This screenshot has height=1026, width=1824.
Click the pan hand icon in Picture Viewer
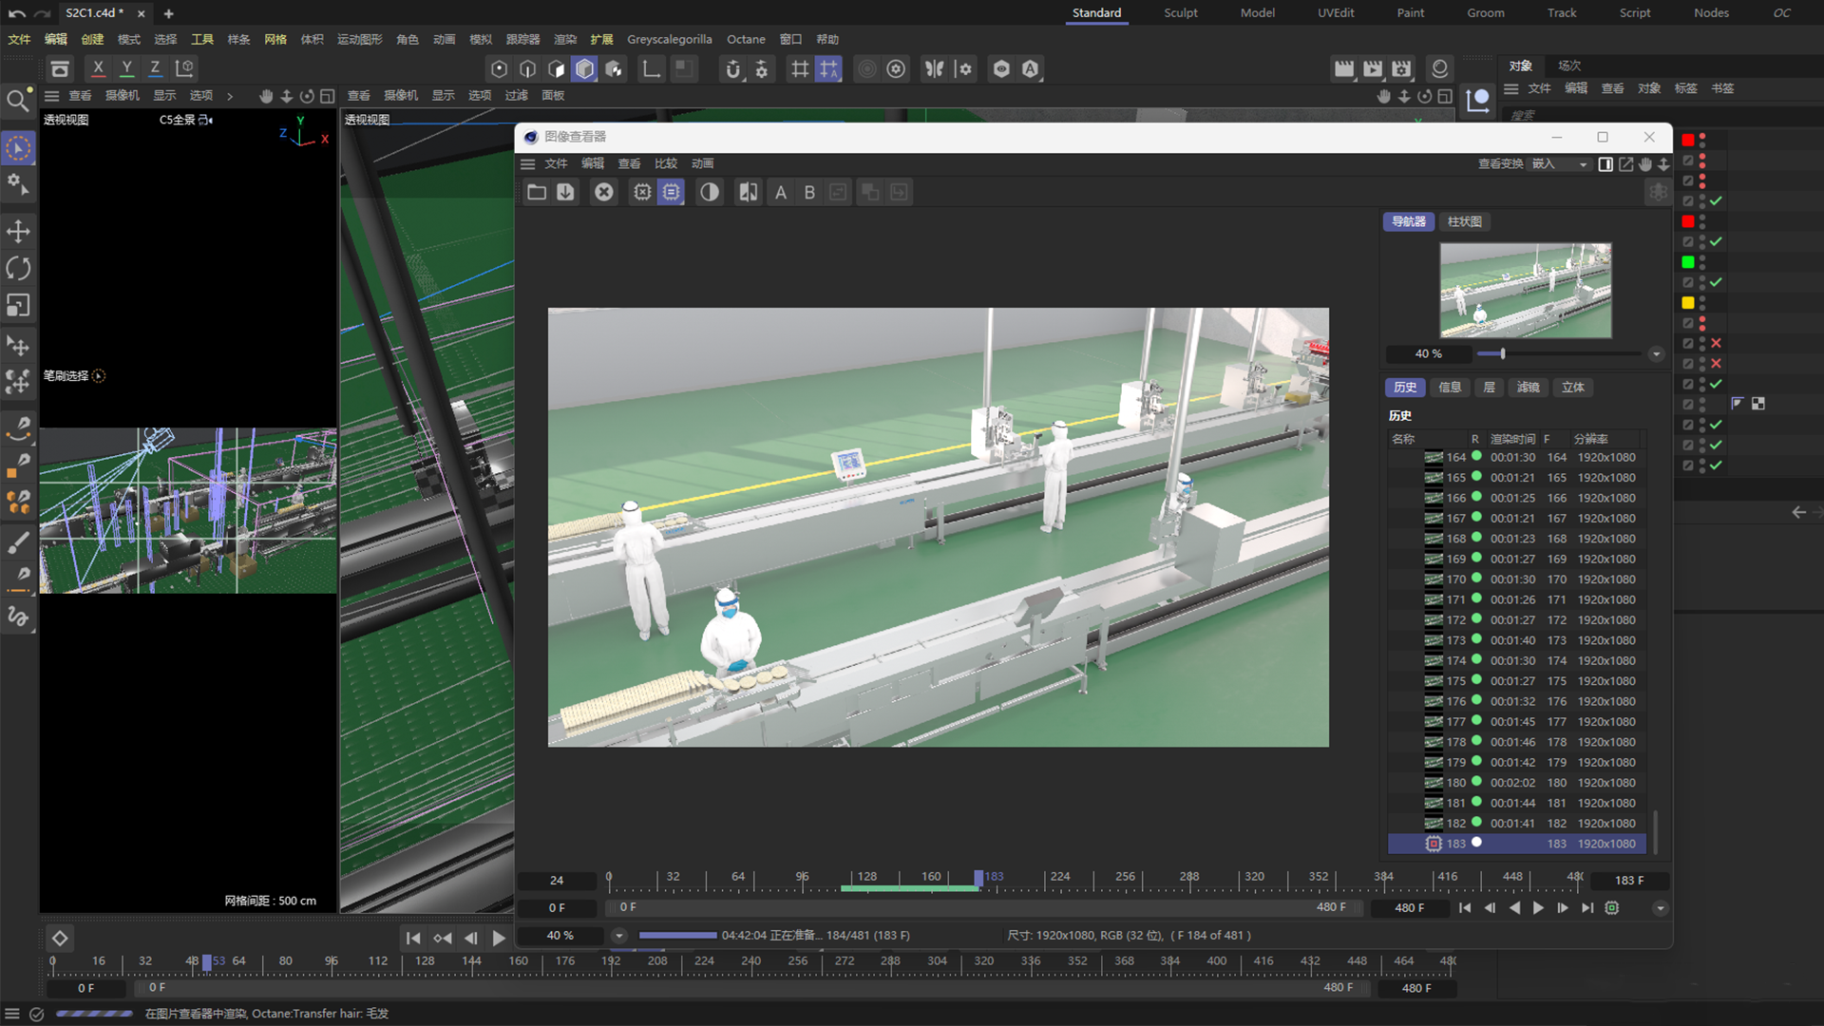pos(1645,164)
